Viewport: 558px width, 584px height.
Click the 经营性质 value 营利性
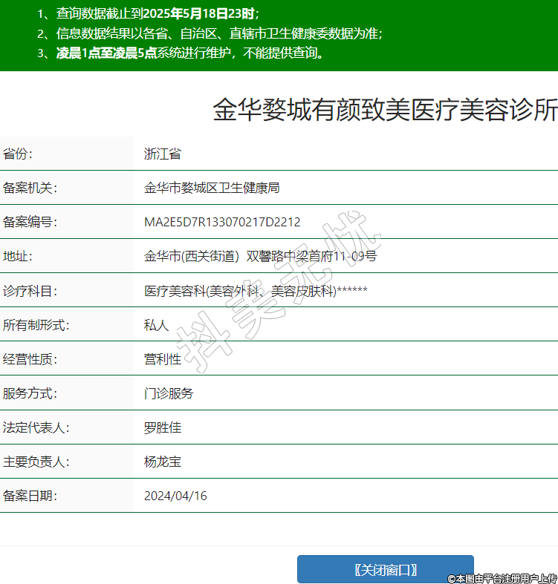click(163, 359)
